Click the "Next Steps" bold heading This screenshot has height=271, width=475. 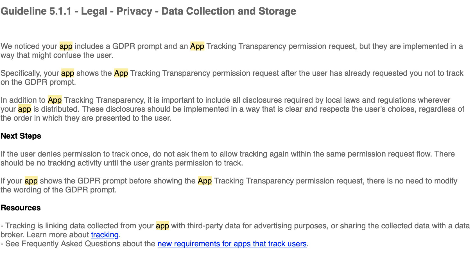(21, 136)
